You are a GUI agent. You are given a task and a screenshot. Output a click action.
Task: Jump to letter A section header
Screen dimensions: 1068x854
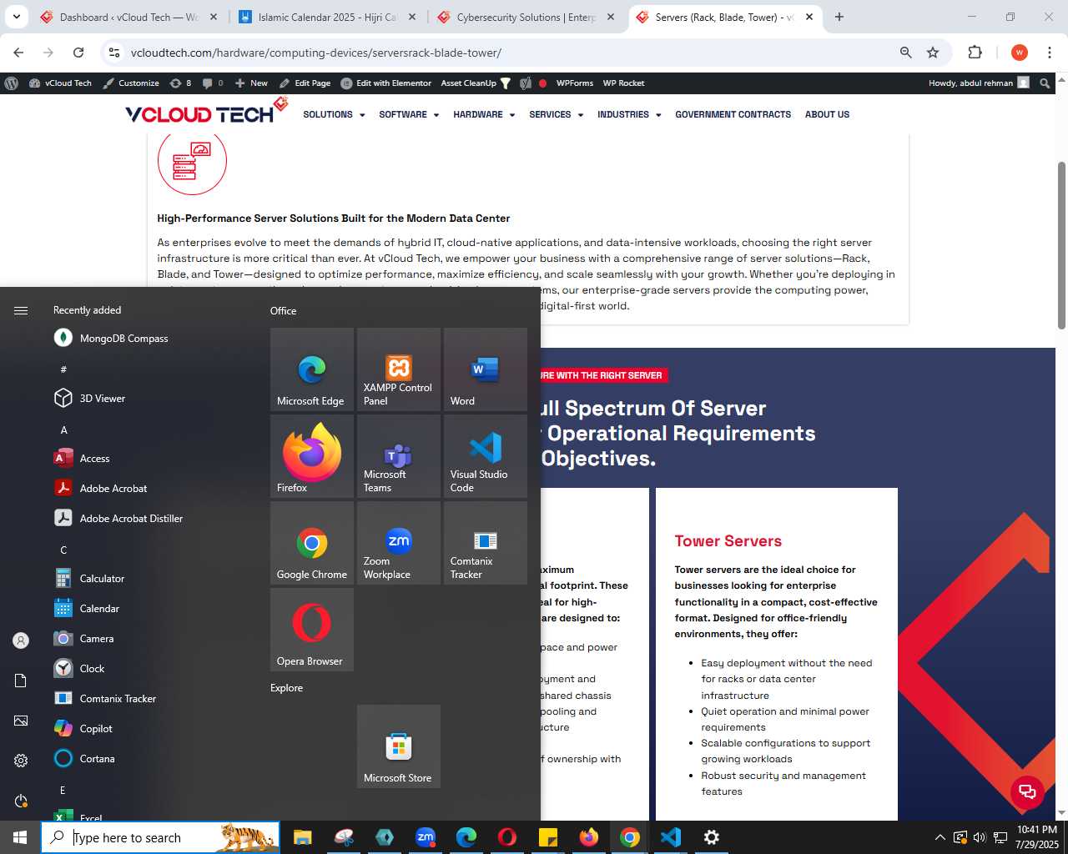coord(63,430)
